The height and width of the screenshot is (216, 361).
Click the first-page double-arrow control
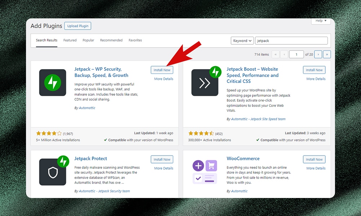coord(275,54)
